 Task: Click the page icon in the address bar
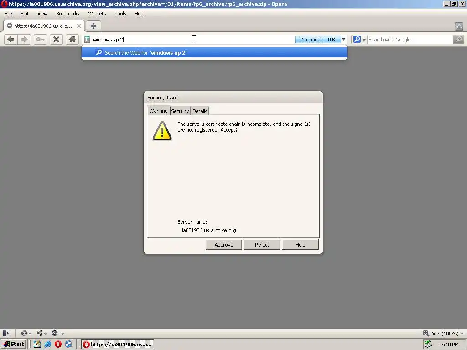tap(87, 39)
